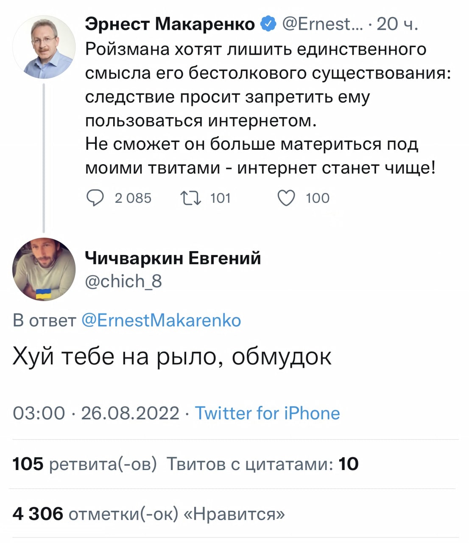Click the "Twitter for iPhone" source link
The width and height of the screenshot is (469, 543).
pyautogui.click(x=267, y=413)
